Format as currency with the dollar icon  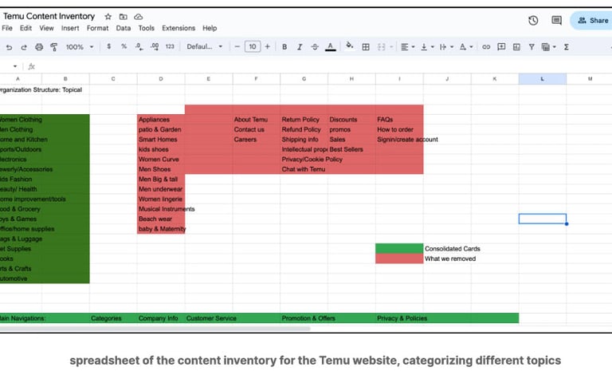tap(109, 46)
